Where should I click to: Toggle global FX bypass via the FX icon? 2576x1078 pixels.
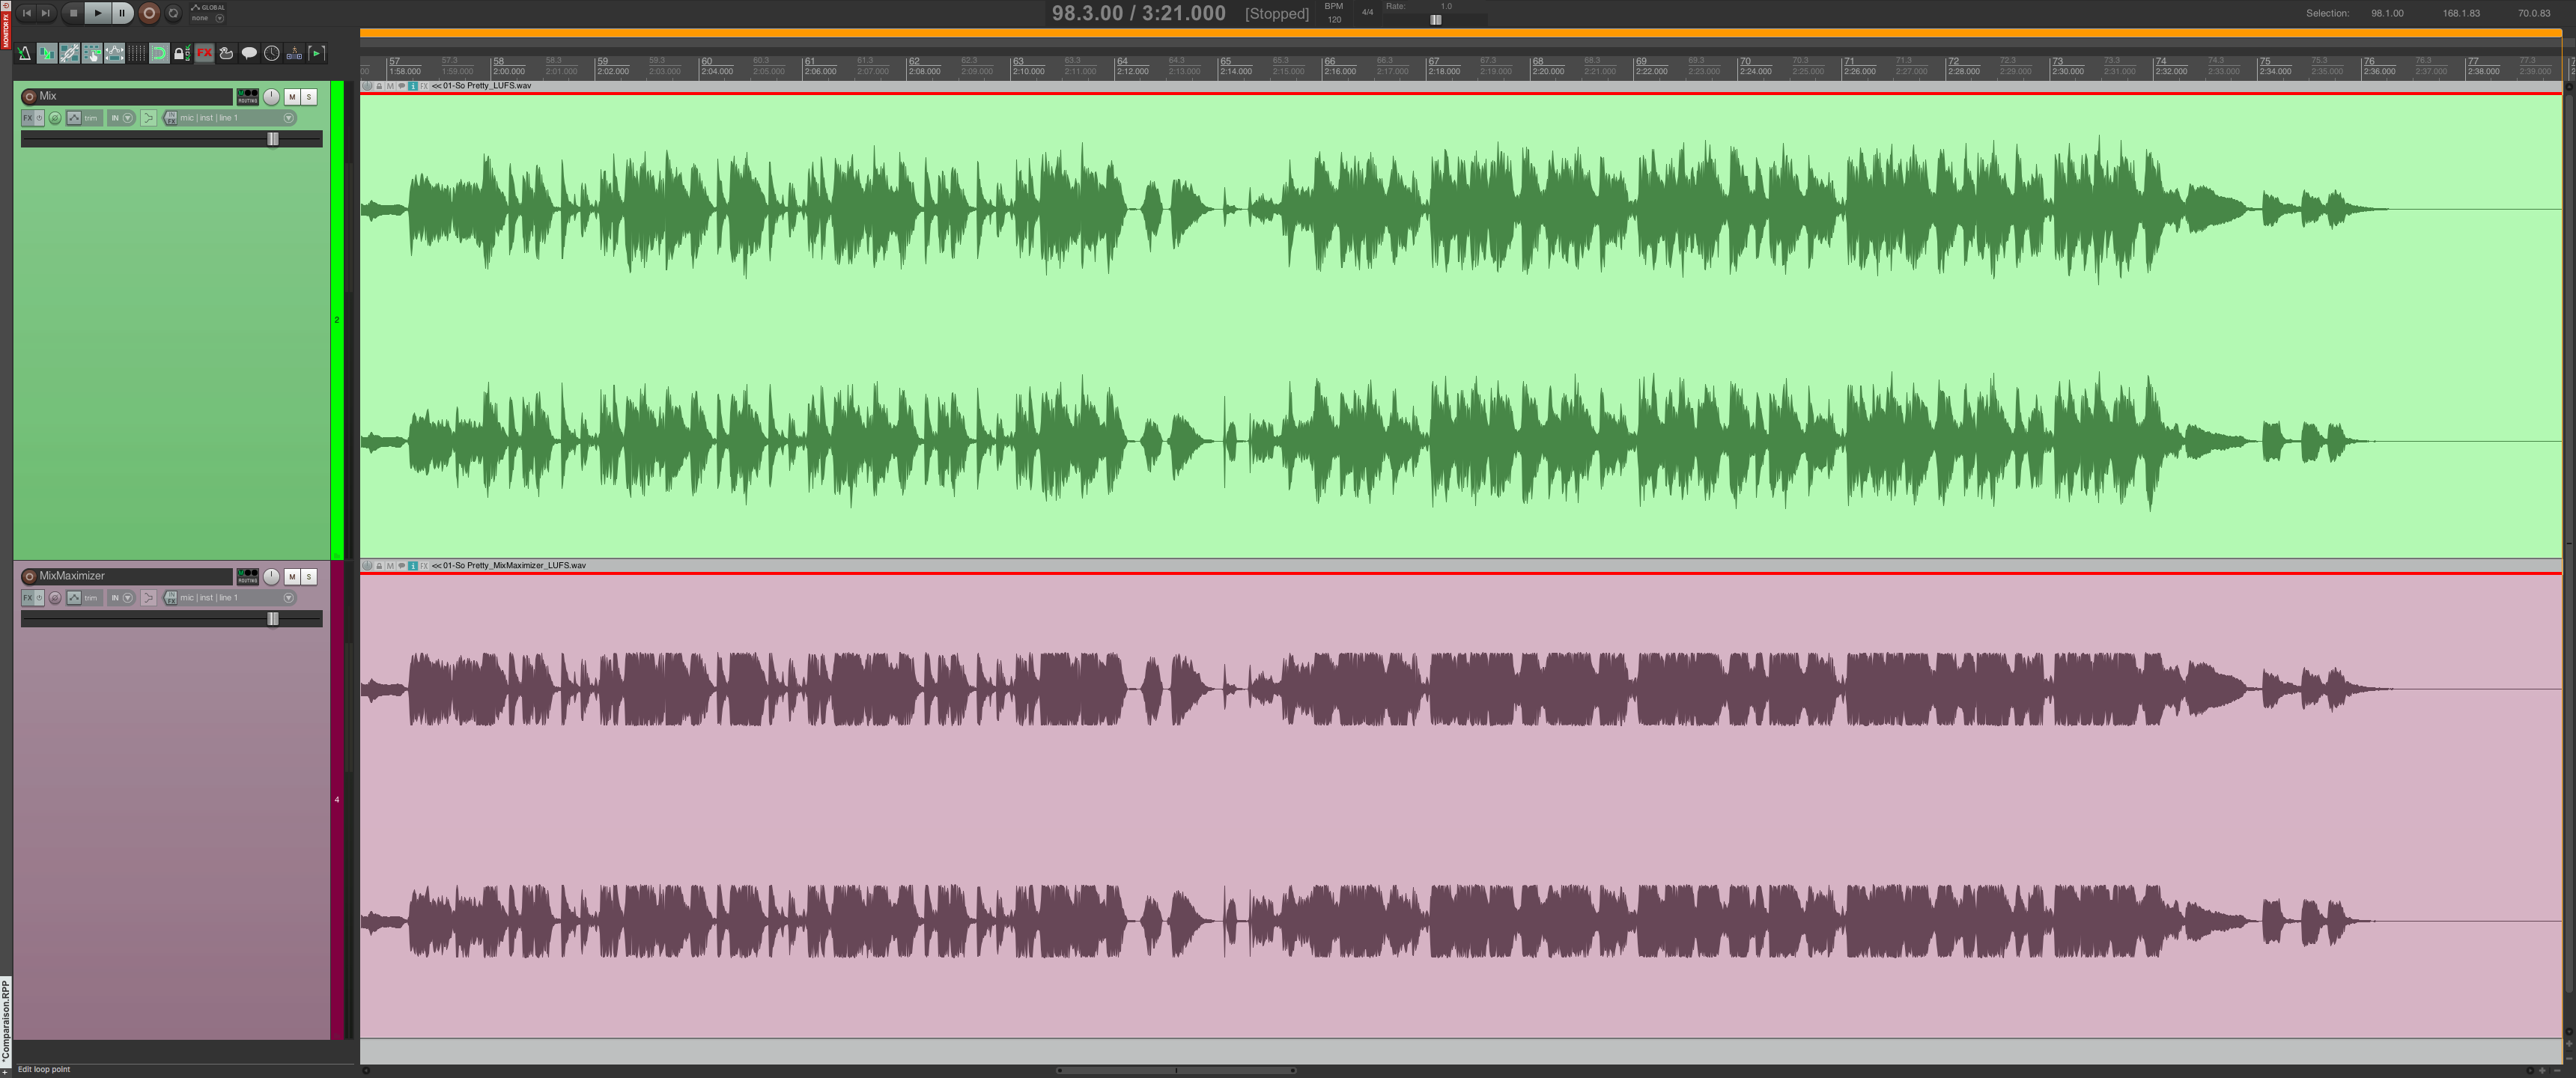click(x=204, y=53)
